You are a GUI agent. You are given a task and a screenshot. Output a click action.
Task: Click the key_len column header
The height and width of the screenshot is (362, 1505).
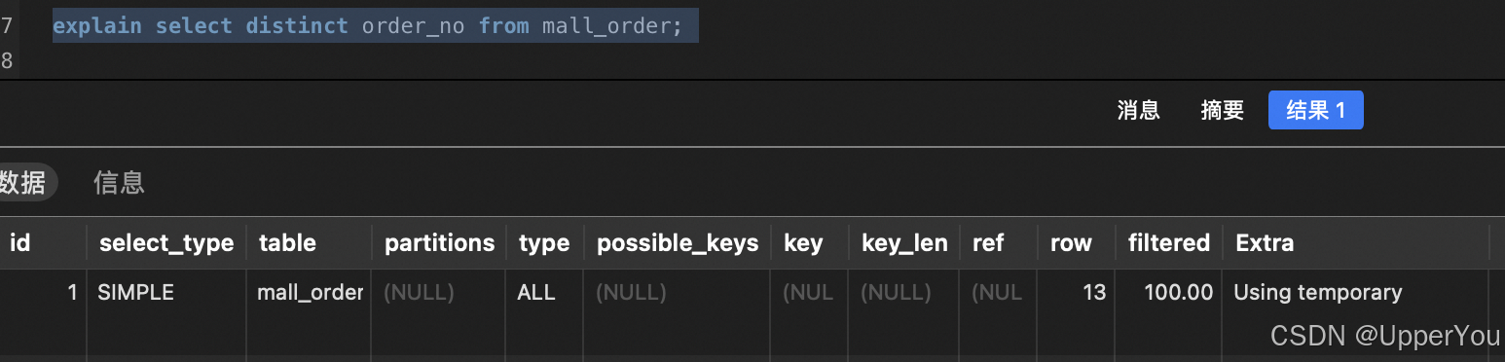[904, 242]
